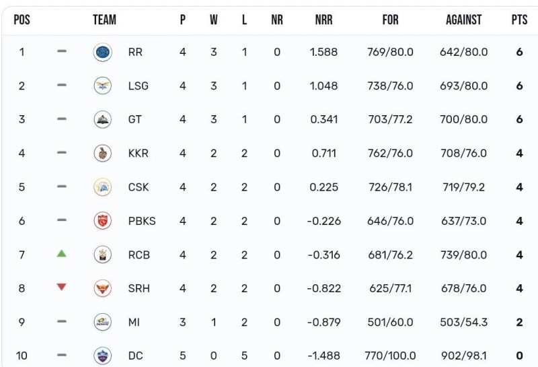This screenshot has width=538, height=367.
Task: Click the NRR column header
Action: click(x=323, y=20)
